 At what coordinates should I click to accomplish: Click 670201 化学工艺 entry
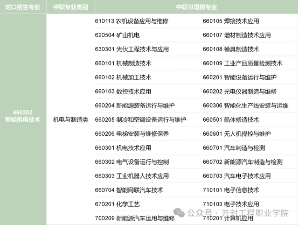click(x=117, y=204)
